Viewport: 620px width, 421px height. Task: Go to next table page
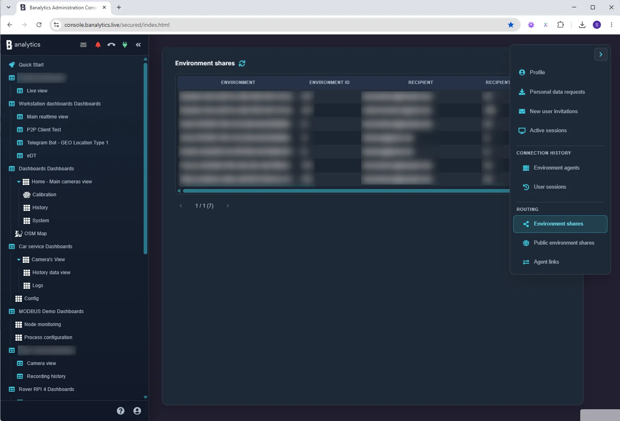pos(228,206)
